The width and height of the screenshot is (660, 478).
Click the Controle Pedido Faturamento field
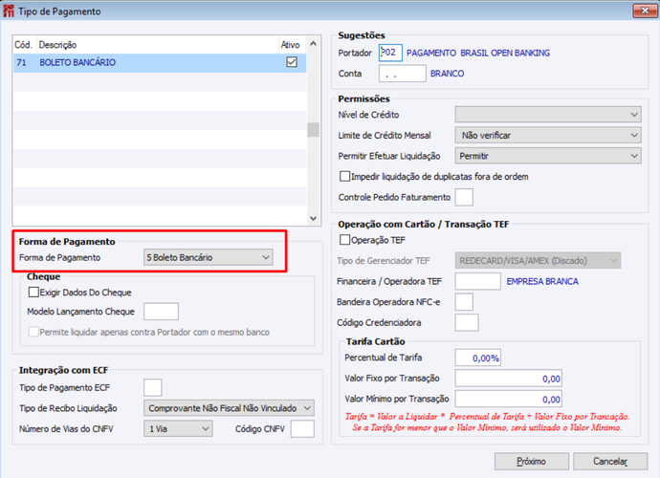464,197
